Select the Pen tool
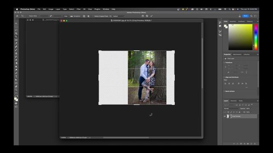Screen dimensions: 273x153 click(x=16, y=73)
